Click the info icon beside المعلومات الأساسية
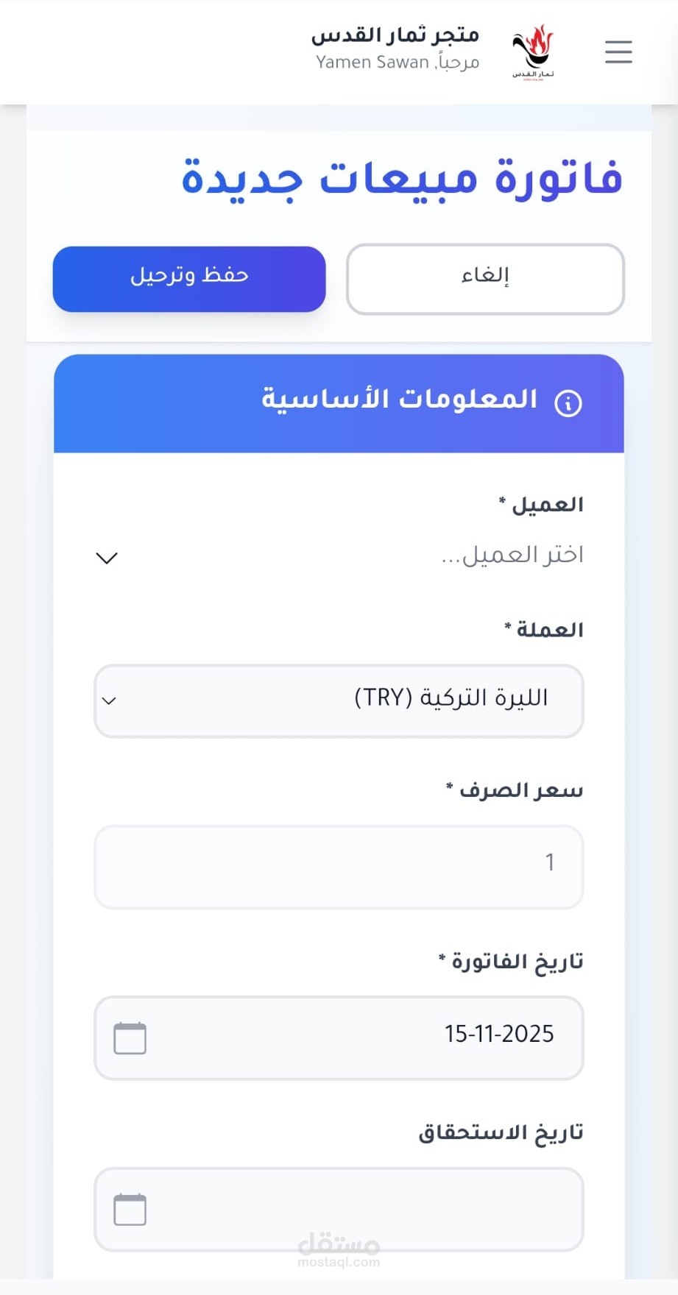This screenshot has height=1295, width=678. click(568, 403)
